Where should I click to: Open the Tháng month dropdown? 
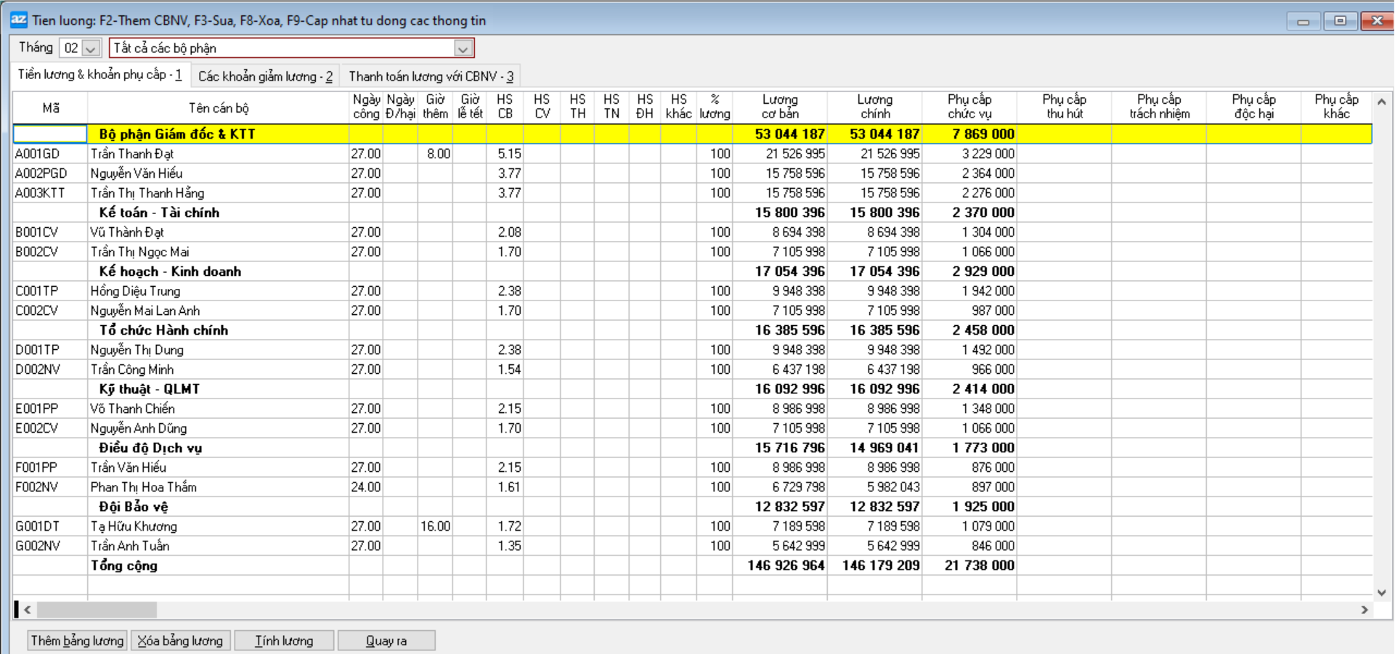[x=91, y=49]
